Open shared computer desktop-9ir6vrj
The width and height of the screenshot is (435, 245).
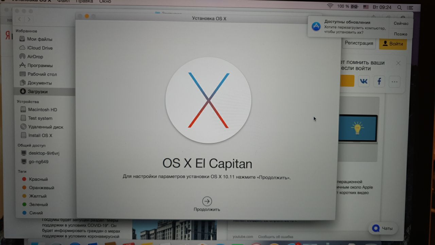point(40,153)
